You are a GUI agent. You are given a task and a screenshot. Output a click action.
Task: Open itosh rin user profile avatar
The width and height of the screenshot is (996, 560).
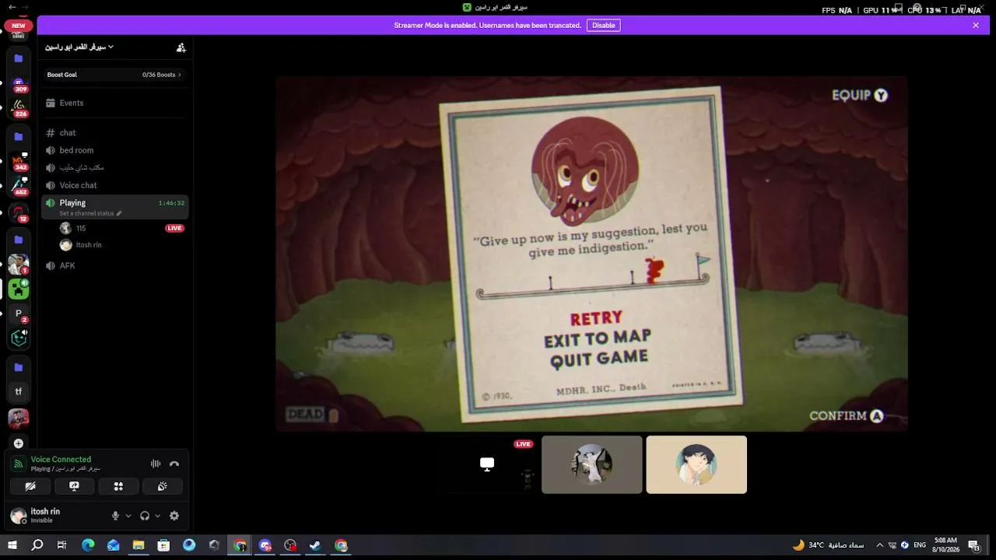[18, 516]
